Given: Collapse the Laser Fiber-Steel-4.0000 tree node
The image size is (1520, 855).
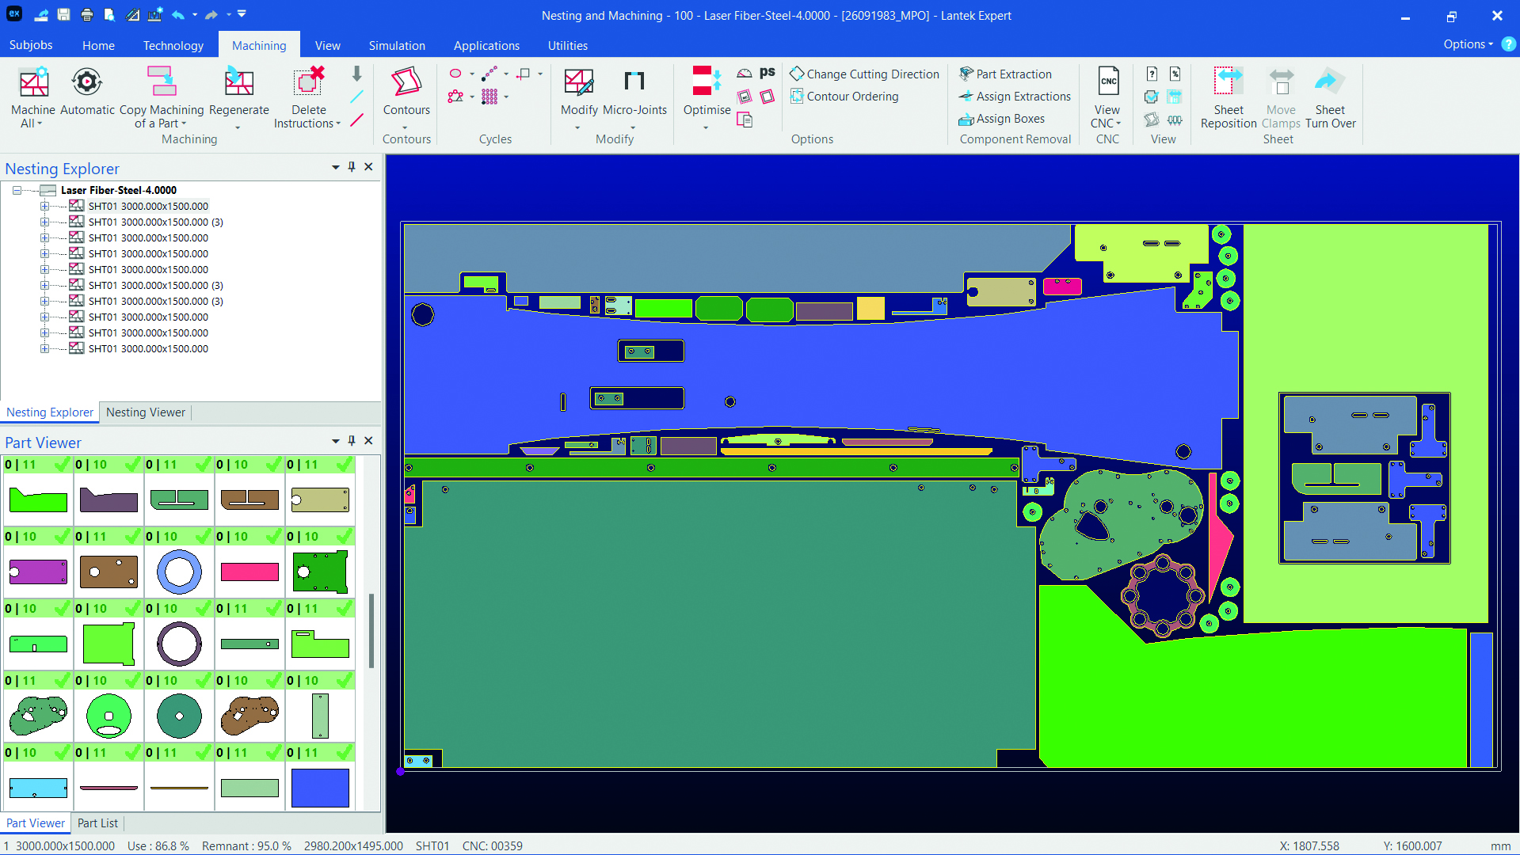Looking at the screenshot, I should click(17, 190).
